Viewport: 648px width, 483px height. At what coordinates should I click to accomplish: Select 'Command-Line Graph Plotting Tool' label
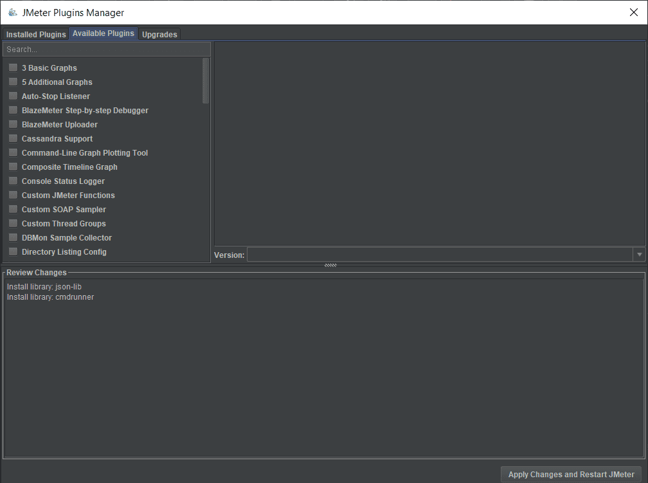tap(85, 152)
